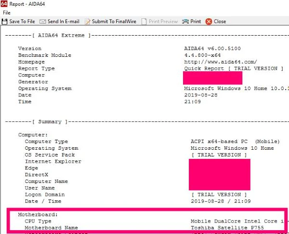Click the '2019-08-28 / 21:09' value

tap(221, 201)
